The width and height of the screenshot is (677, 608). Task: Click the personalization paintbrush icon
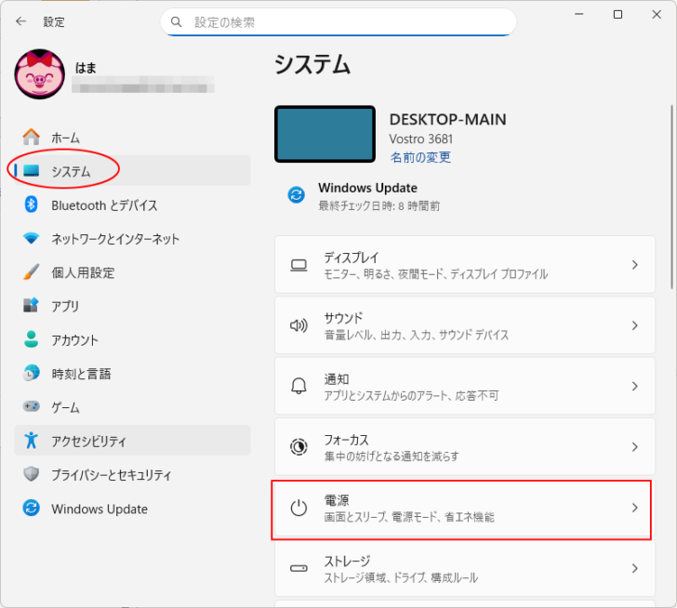tap(31, 271)
